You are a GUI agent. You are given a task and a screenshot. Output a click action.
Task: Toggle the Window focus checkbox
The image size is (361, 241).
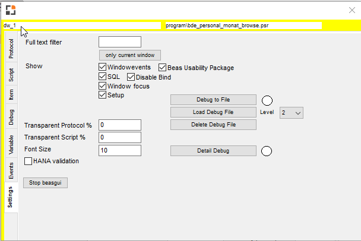click(102, 86)
